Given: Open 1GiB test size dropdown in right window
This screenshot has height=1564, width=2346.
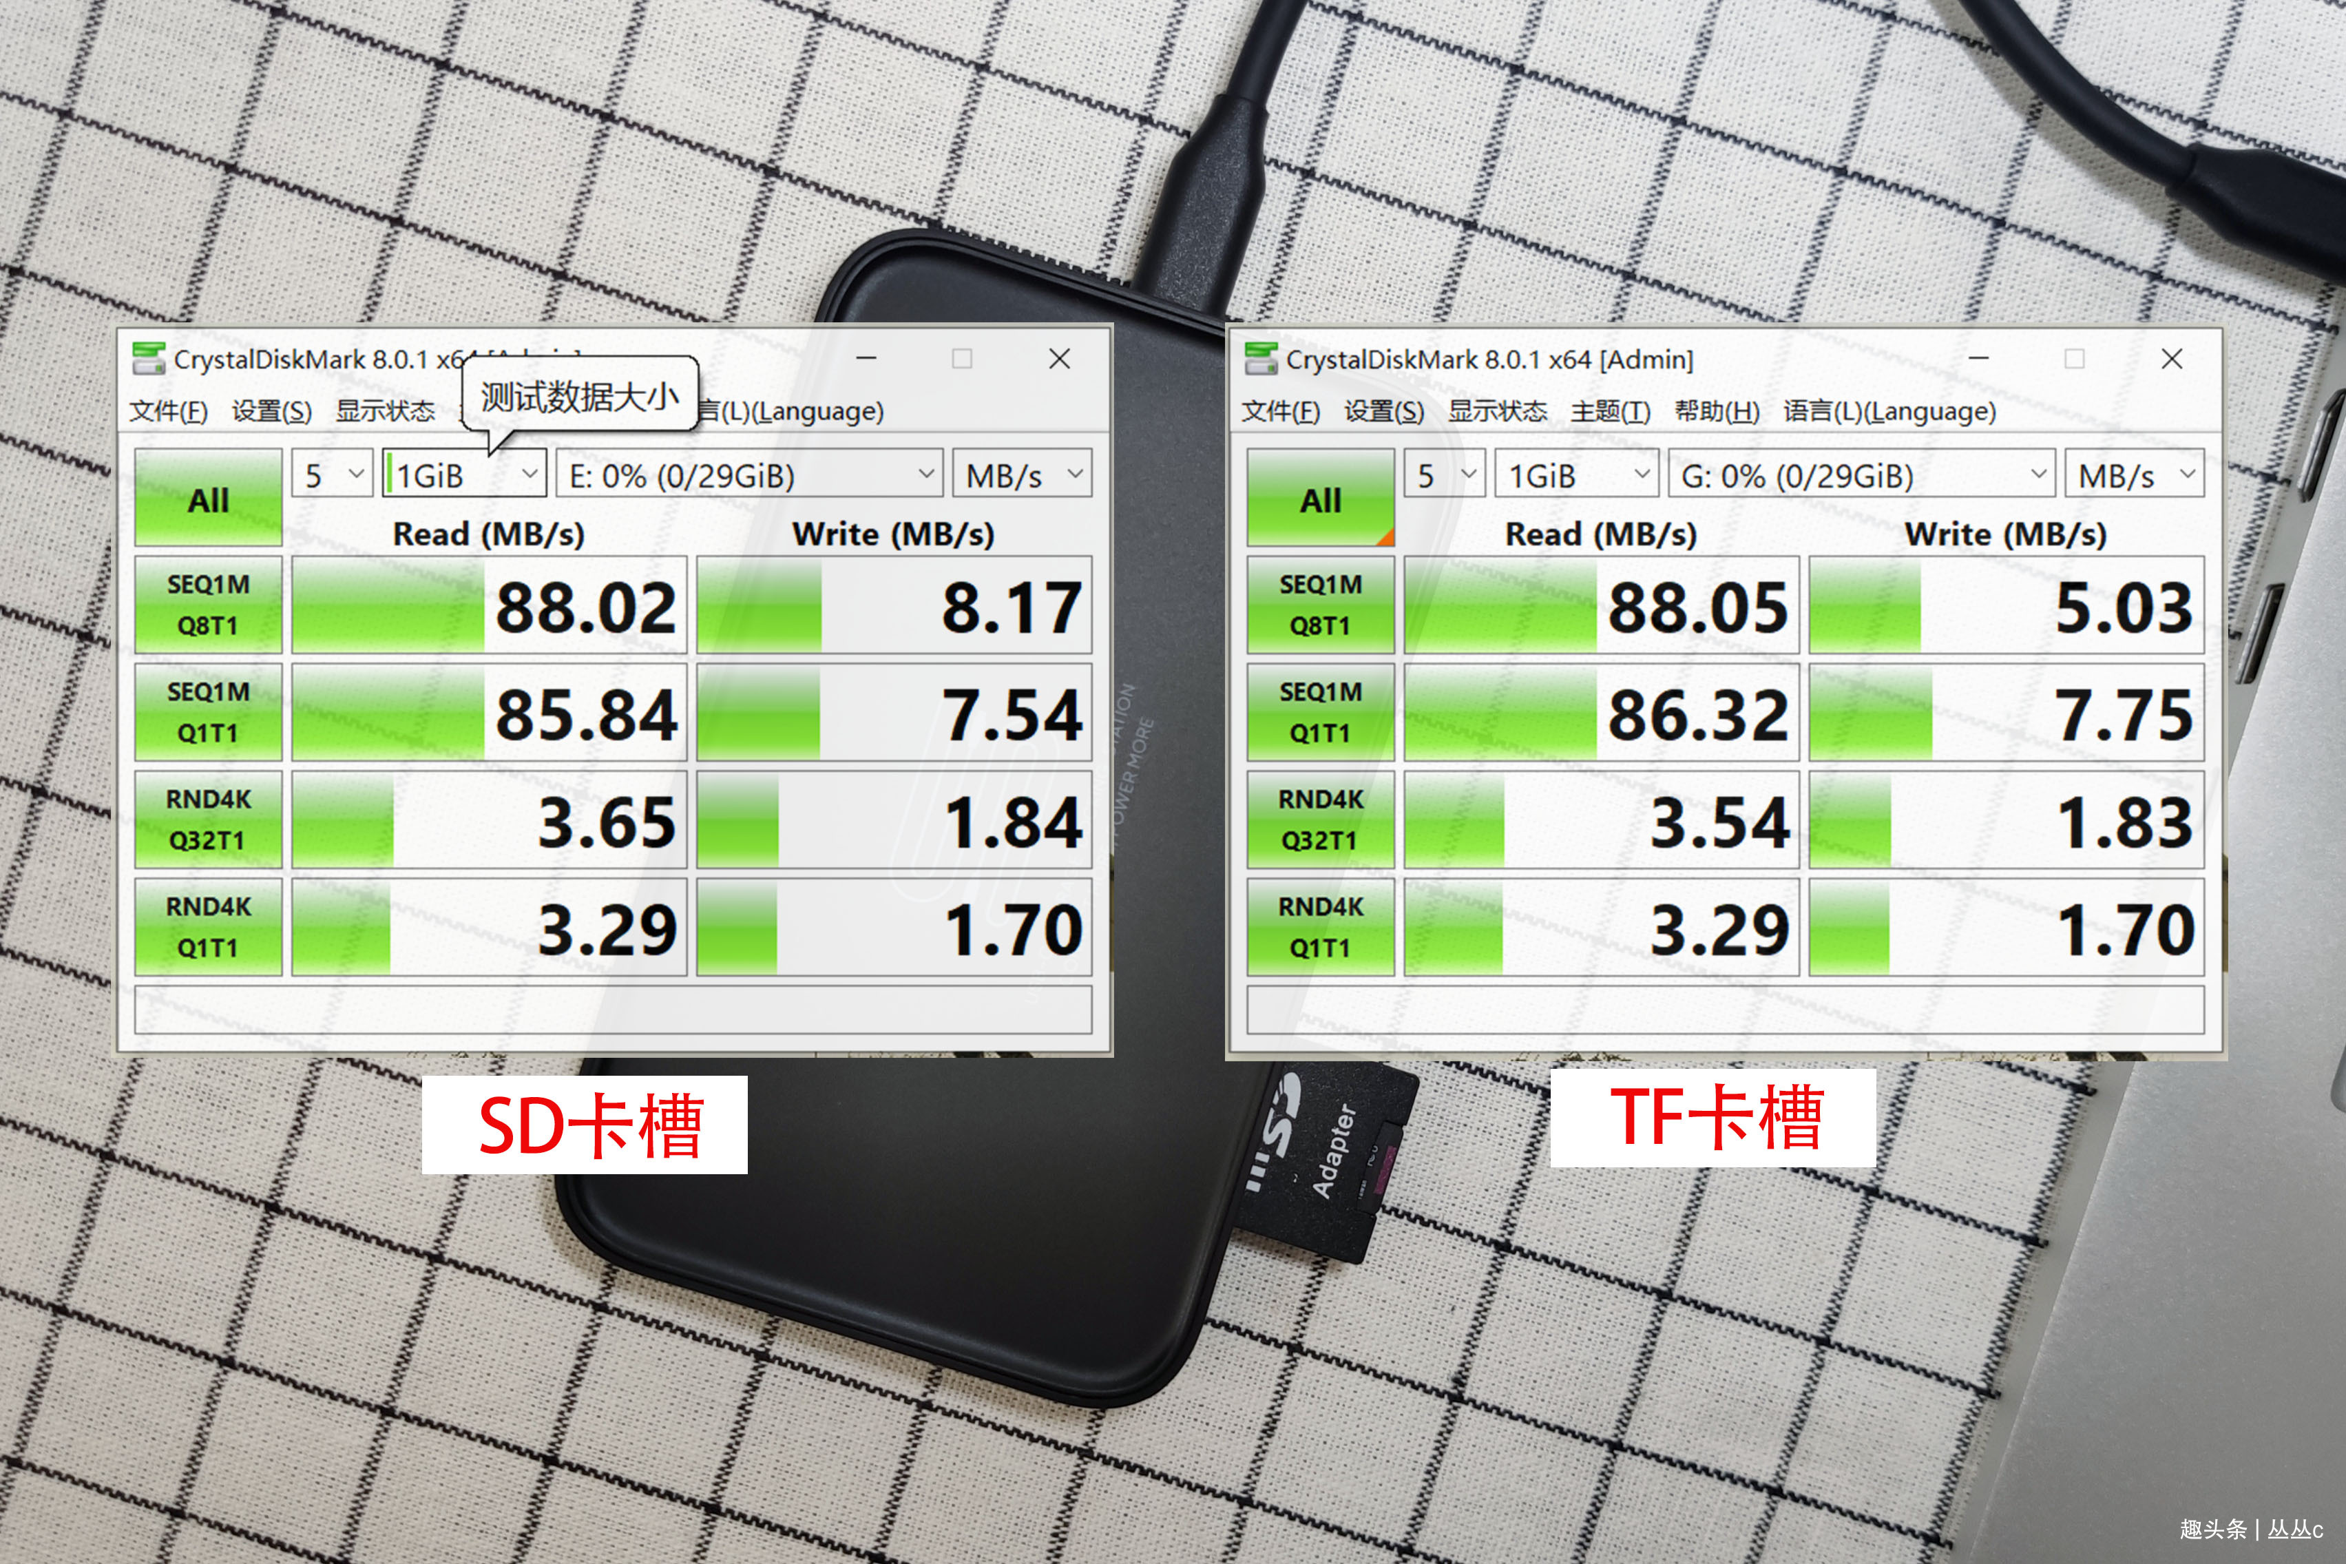Looking at the screenshot, I should point(1578,474).
